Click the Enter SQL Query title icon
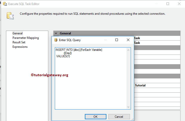 pyautogui.click(x=56, y=40)
